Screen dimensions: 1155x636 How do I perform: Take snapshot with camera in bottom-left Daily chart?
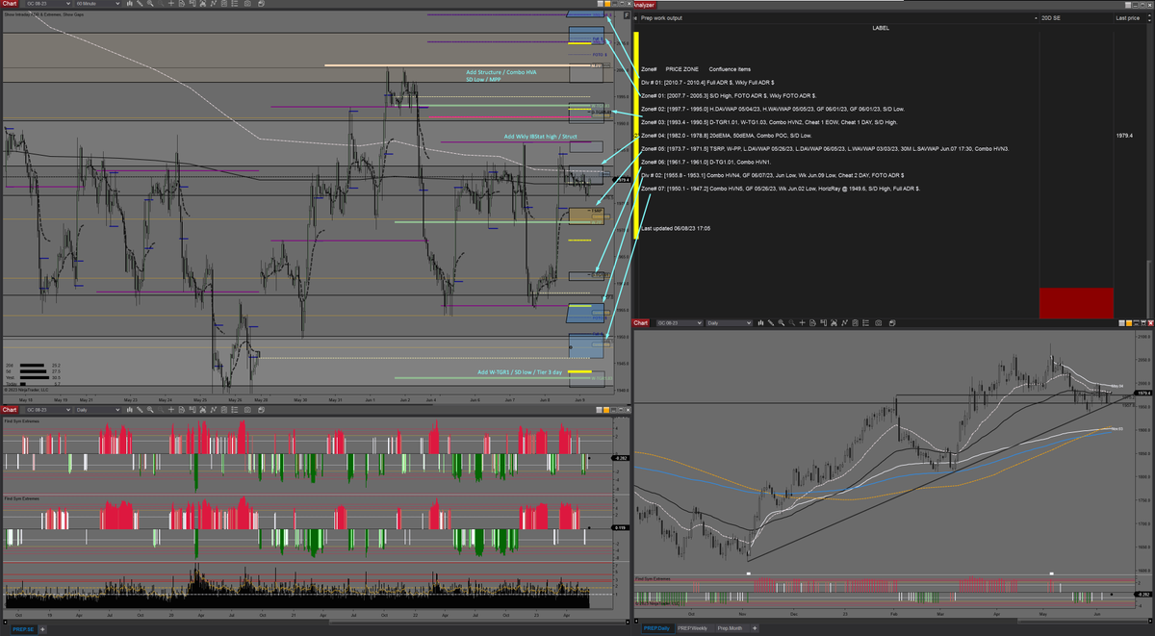pos(247,409)
